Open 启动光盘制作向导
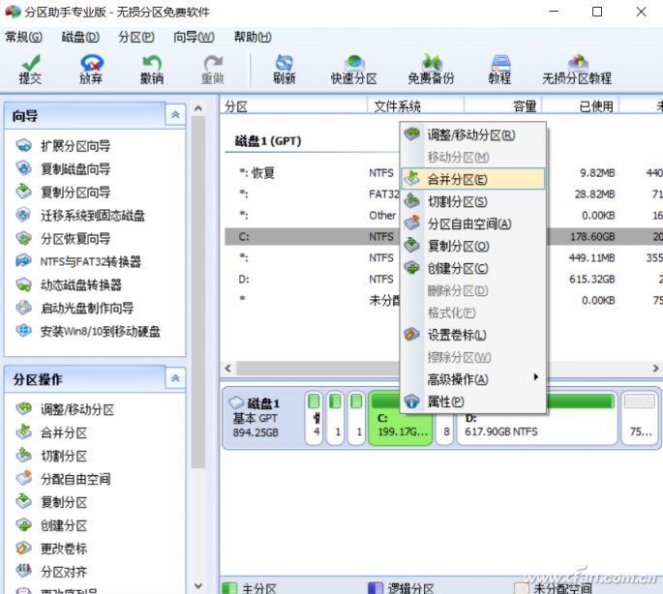This screenshot has width=663, height=594. tap(75, 308)
